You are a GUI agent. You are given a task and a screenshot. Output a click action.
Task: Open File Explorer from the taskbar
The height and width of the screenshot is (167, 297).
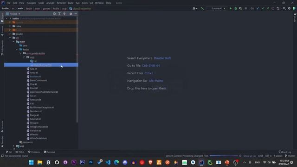pos(40,162)
